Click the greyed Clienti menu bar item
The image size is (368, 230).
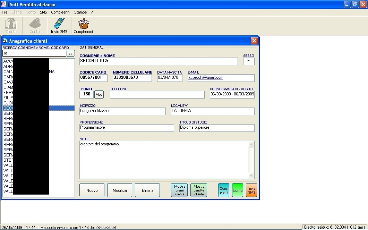click(17, 12)
